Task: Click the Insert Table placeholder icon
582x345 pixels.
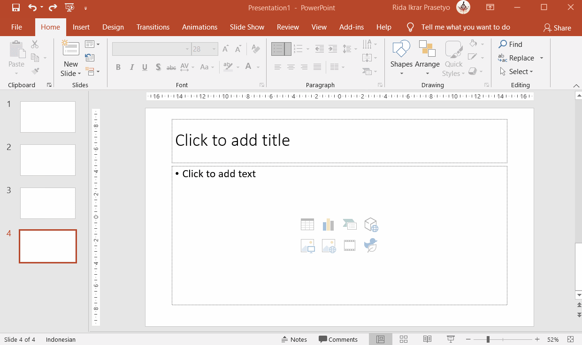Action: pyautogui.click(x=307, y=225)
